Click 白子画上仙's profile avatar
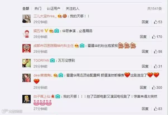The width and height of the screenshot is (168, 115). click(27, 99)
